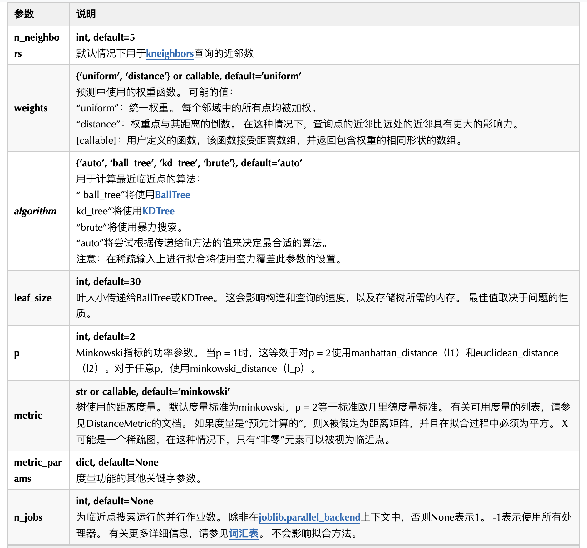
Task: Open the BallTree documentation link
Action: (x=172, y=195)
